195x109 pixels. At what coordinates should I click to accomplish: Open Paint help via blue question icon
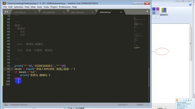(190, 5)
